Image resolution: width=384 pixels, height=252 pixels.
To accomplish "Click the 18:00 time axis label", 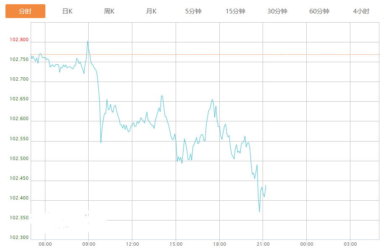I will click(x=219, y=244).
